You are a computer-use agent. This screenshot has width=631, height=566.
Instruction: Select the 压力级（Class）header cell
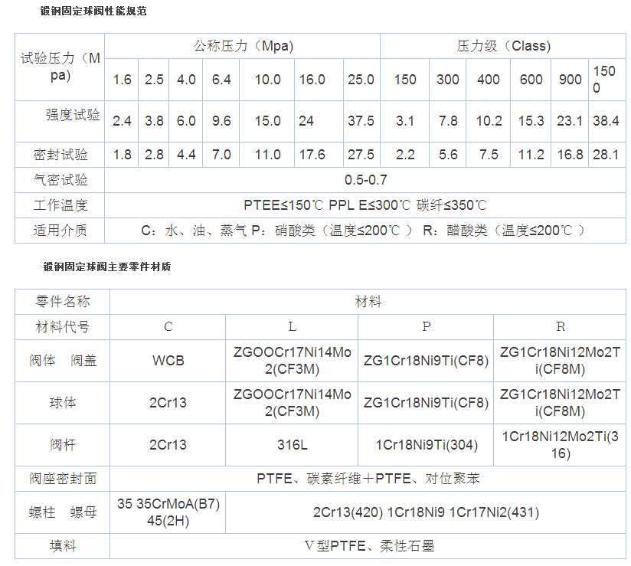click(503, 46)
